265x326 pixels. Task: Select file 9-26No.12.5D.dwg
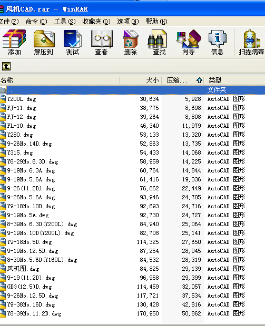click(33, 296)
